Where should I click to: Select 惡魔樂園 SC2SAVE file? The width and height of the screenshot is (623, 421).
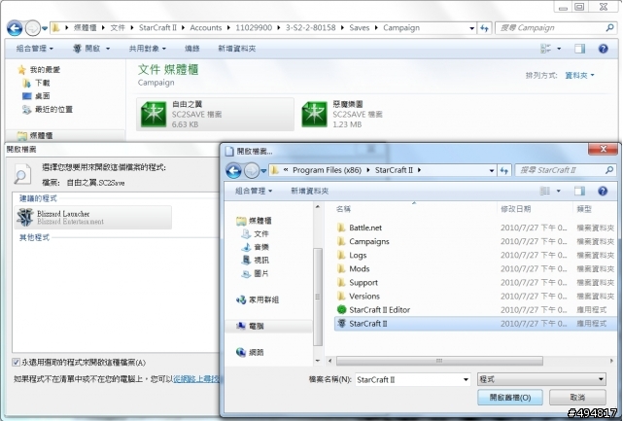pos(342,114)
